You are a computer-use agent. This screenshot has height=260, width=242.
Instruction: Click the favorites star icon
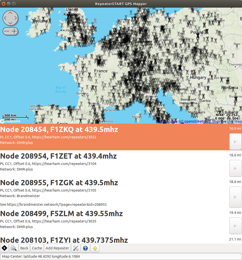click(95, 248)
